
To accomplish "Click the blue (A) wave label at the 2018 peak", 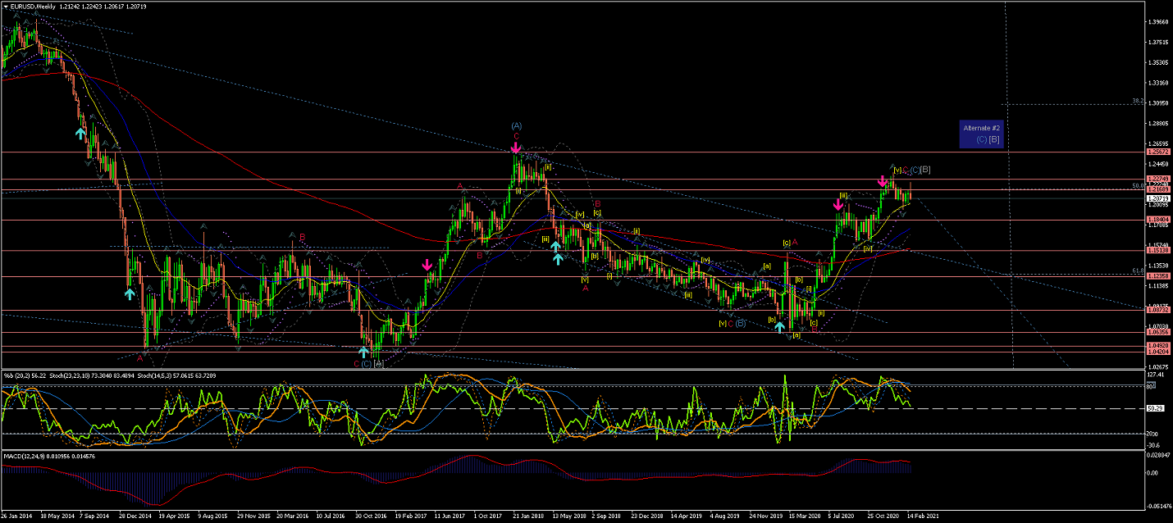I will (x=516, y=125).
